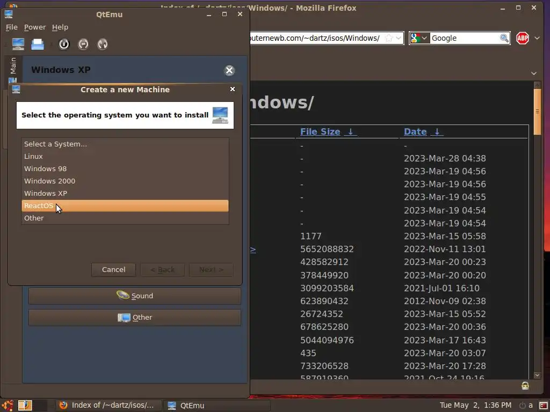Select Windows 2000 in the system list
Image resolution: width=550 pixels, height=412 pixels.
125,181
